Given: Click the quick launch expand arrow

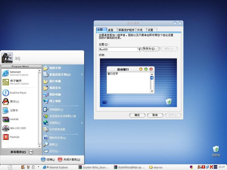Looking at the screenshot, I should [x=38, y=167].
